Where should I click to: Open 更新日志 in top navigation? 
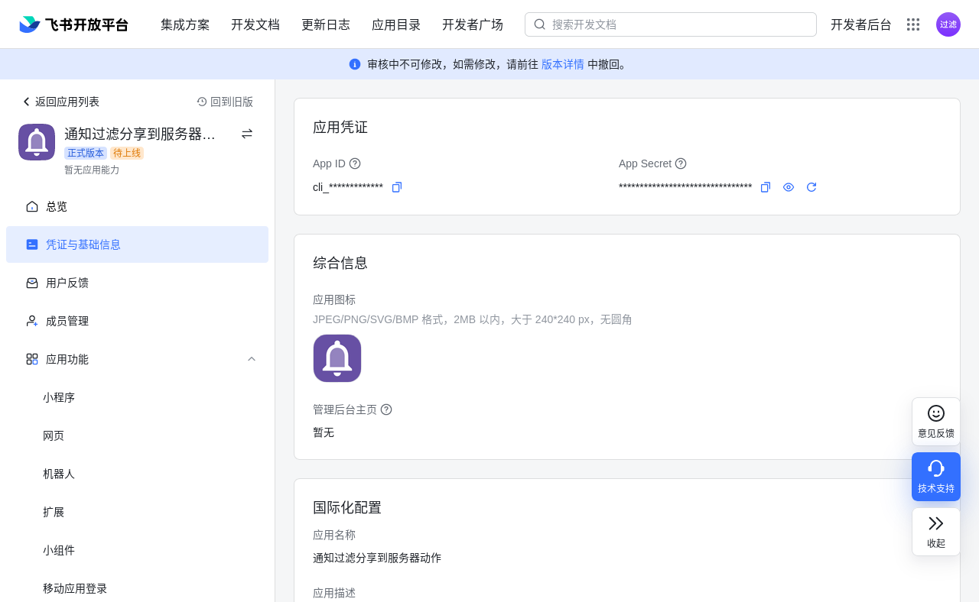tap(326, 24)
